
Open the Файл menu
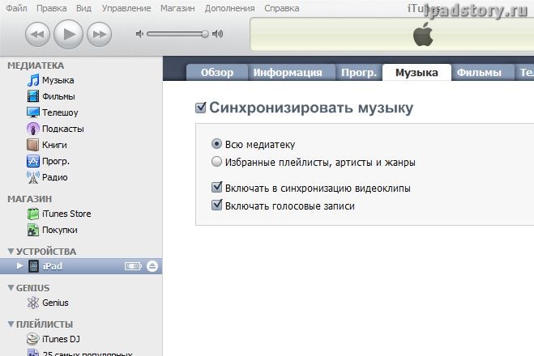coord(17,8)
